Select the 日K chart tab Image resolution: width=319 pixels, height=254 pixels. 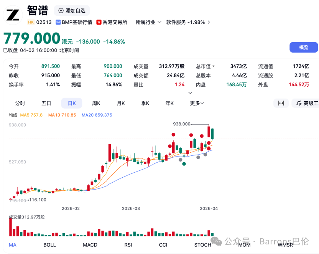(72, 103)
